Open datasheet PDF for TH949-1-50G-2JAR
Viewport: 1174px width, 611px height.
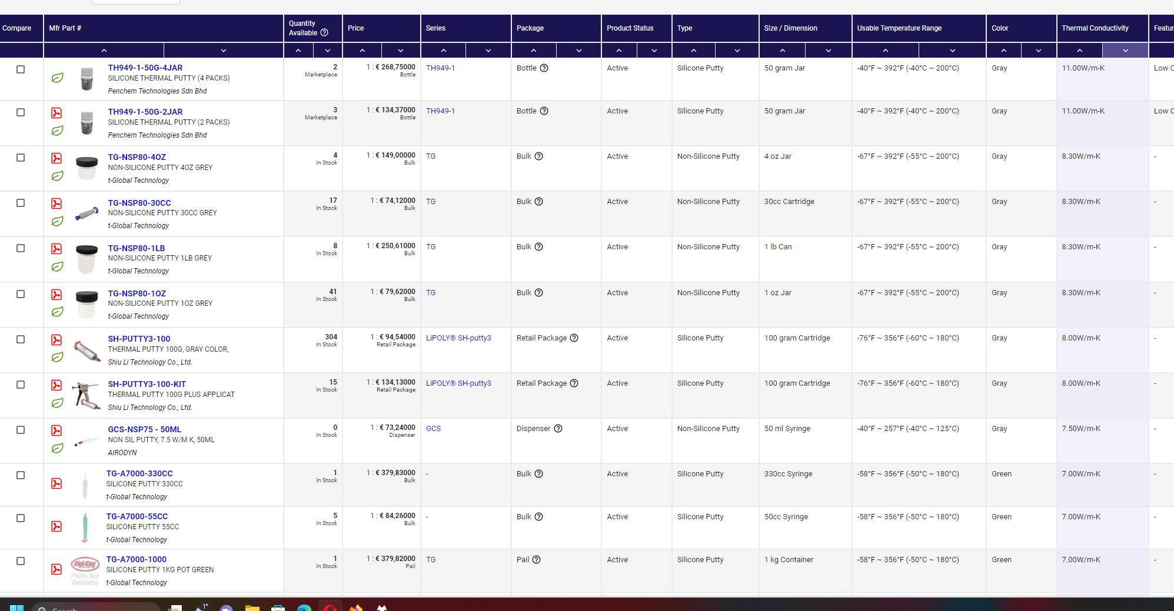tap(56, 113)
